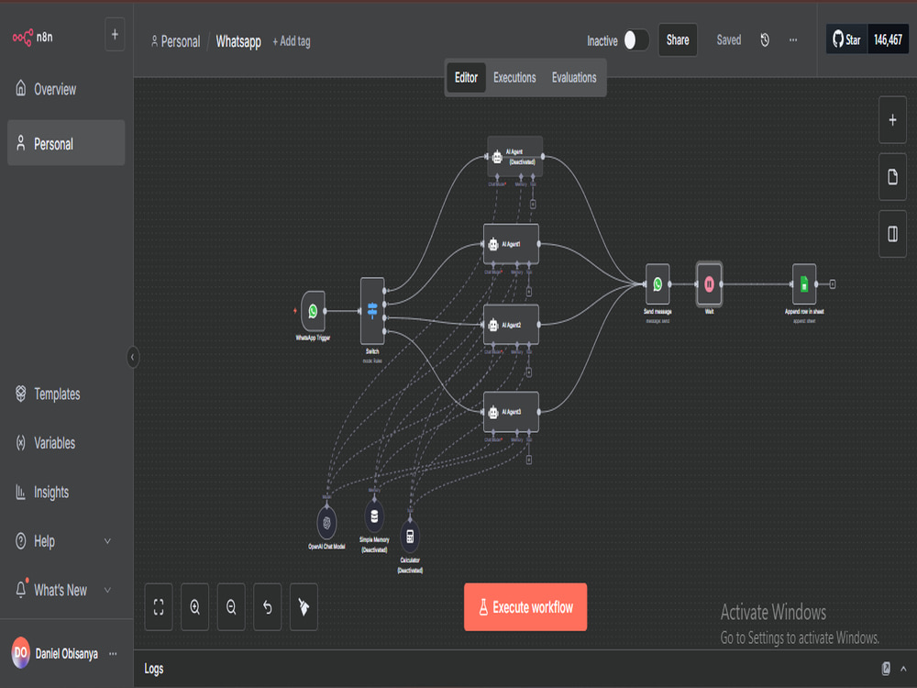Image resolution: width=917 pixels, height=688 pixels.
Task: Click the zoom to fit button
Action: tap(159, 606)
